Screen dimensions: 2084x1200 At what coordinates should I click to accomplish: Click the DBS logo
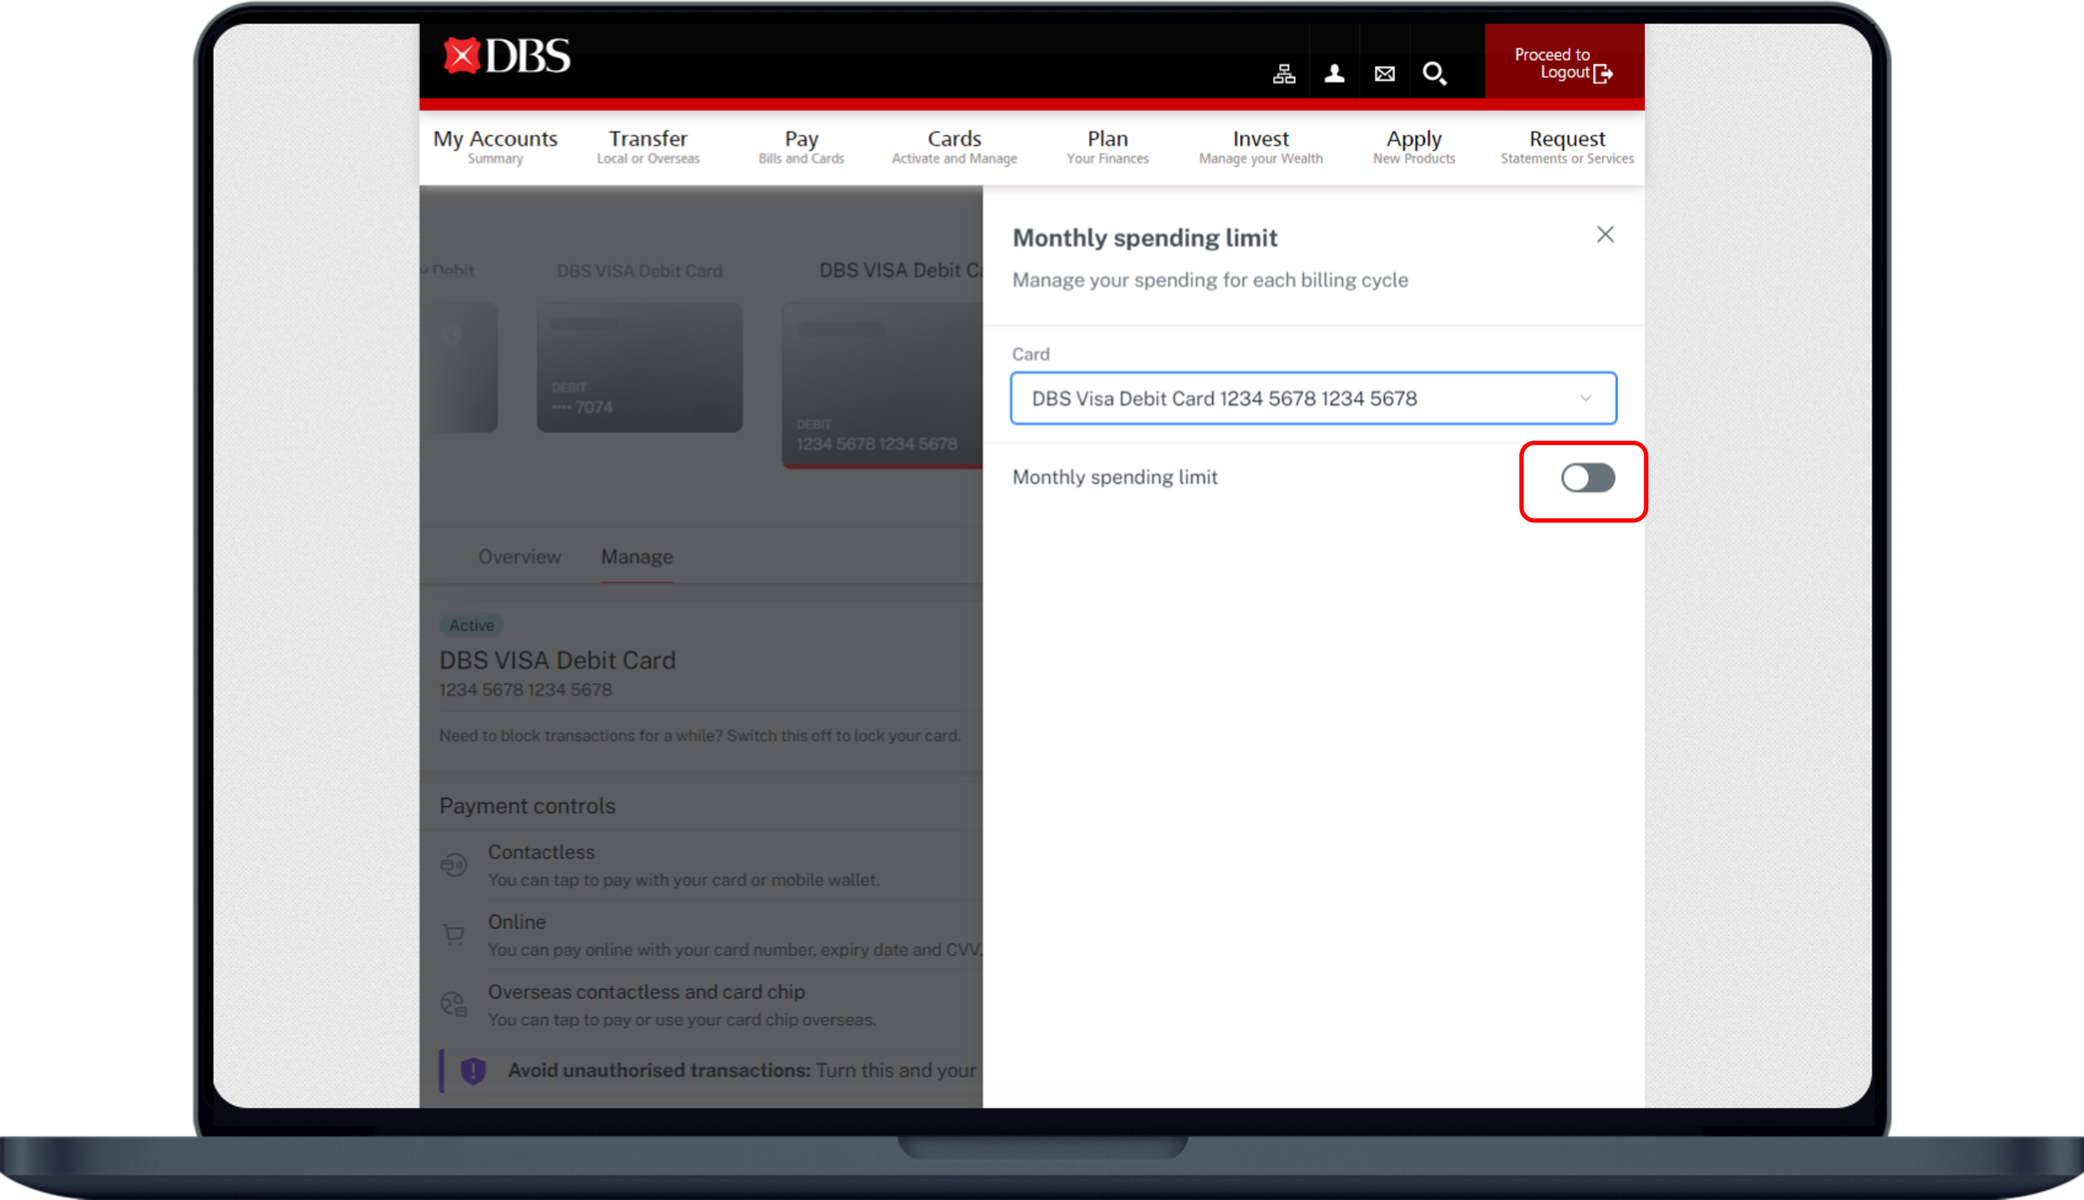click(x=506, y=56)
